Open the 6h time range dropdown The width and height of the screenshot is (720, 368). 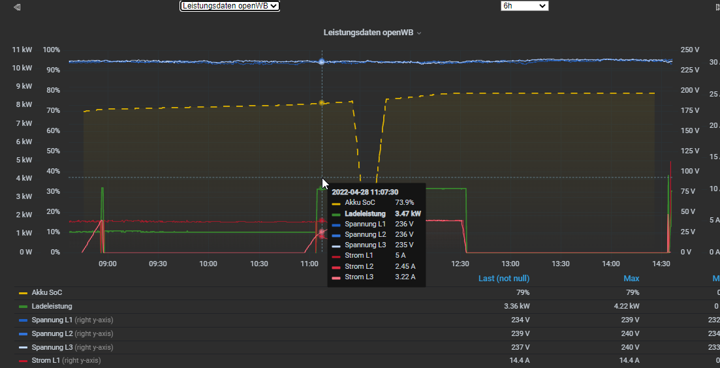click(x=525, y=6)
